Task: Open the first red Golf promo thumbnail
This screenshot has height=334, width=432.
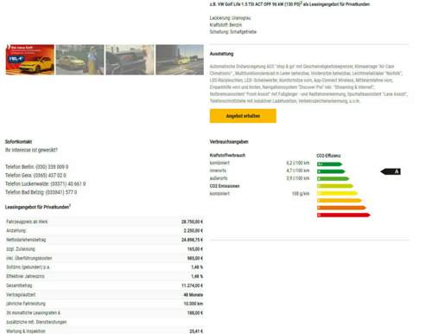Action: (30, 60)
